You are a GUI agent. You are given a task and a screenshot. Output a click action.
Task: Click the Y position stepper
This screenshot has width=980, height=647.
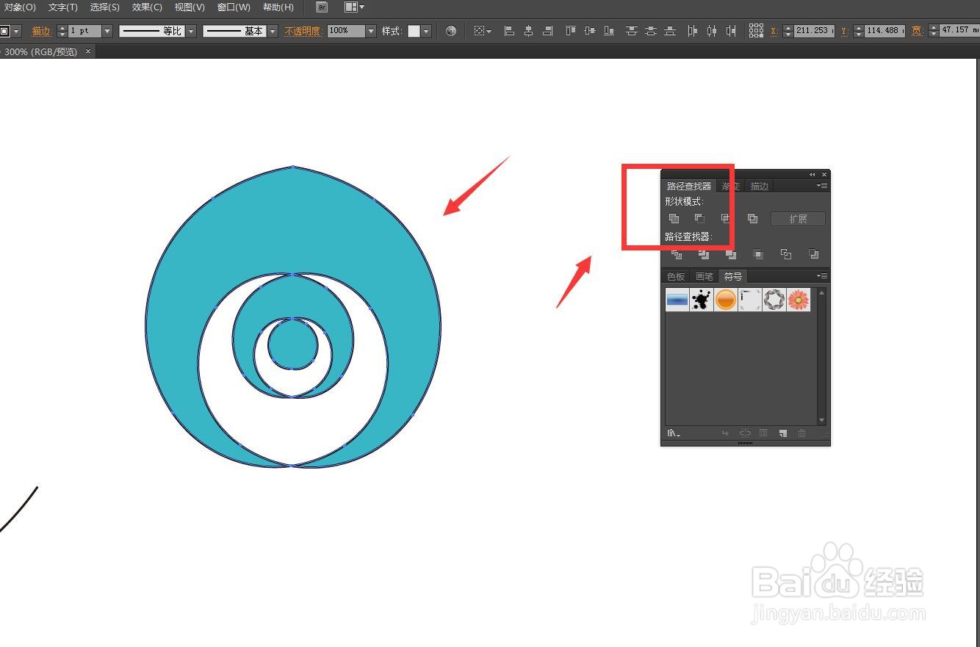(x=858, y=31)
